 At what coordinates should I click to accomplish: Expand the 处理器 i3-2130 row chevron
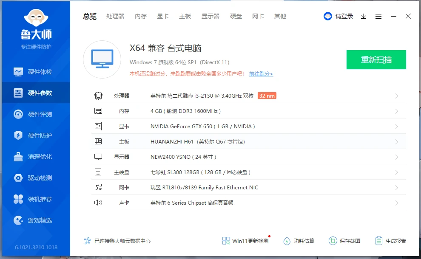pos(397,96)
